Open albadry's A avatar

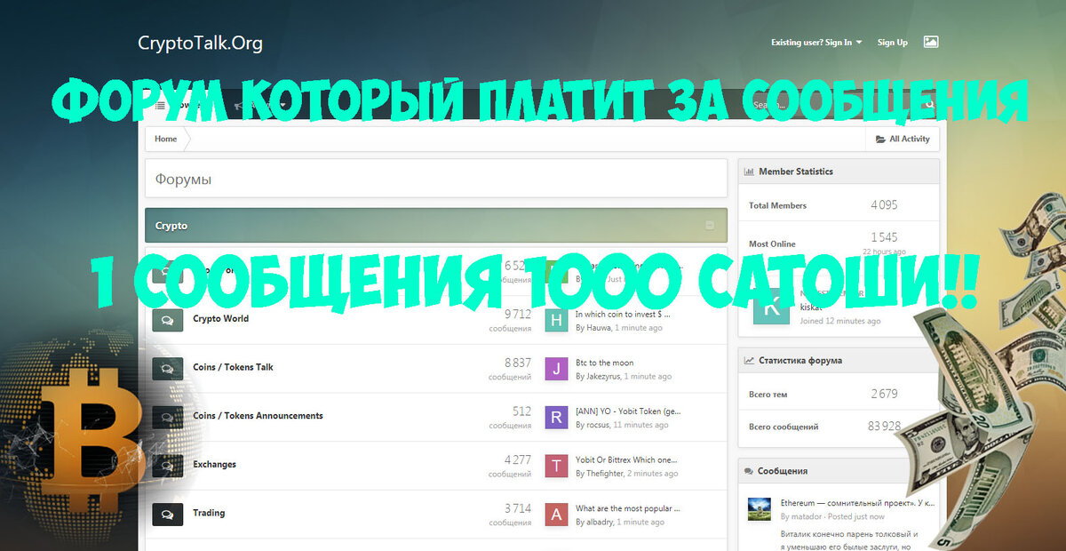pyautogui.click(x=556, y=515)
